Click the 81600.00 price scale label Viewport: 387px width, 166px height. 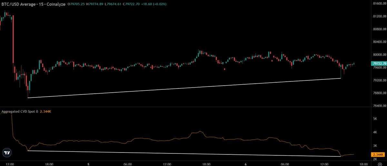[x=377, y=4]
